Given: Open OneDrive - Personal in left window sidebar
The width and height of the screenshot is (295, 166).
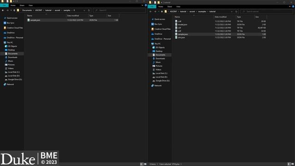Looking at the screenshot, I should (15, 38).
